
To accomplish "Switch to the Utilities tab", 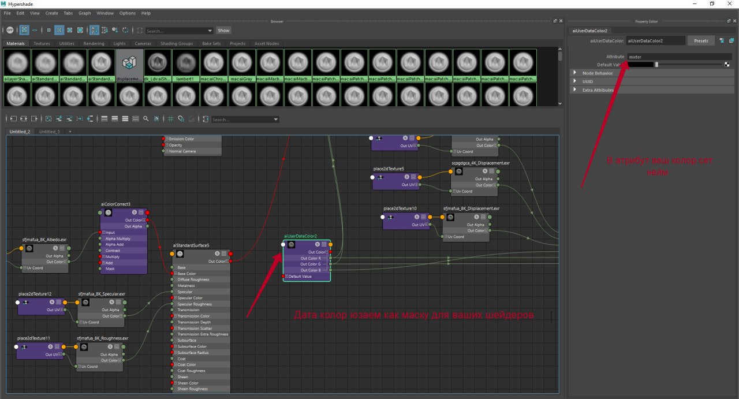I will (x=67, y=43).
